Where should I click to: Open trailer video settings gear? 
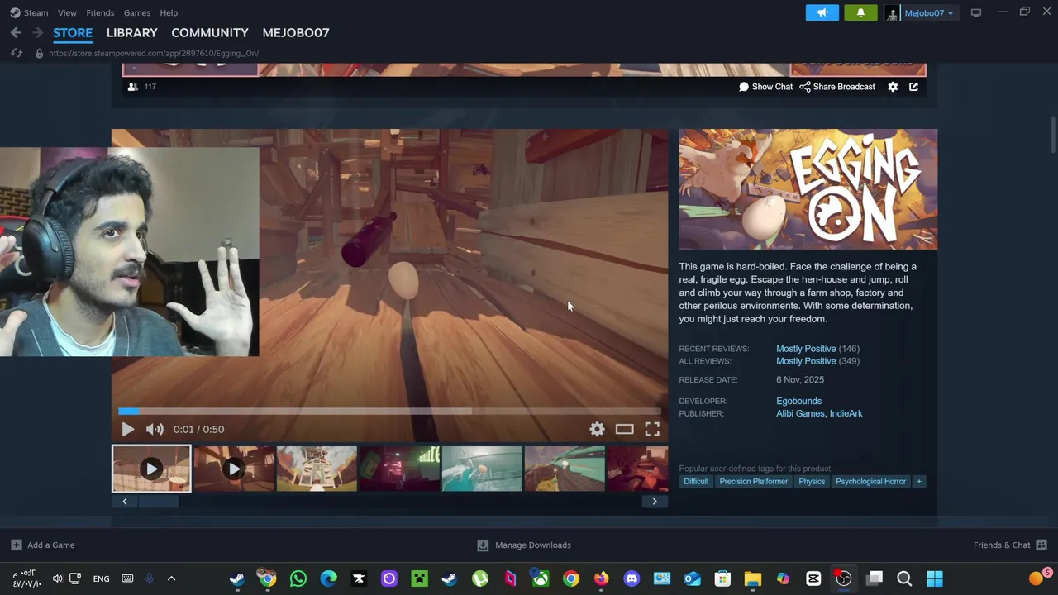(597, 429)
